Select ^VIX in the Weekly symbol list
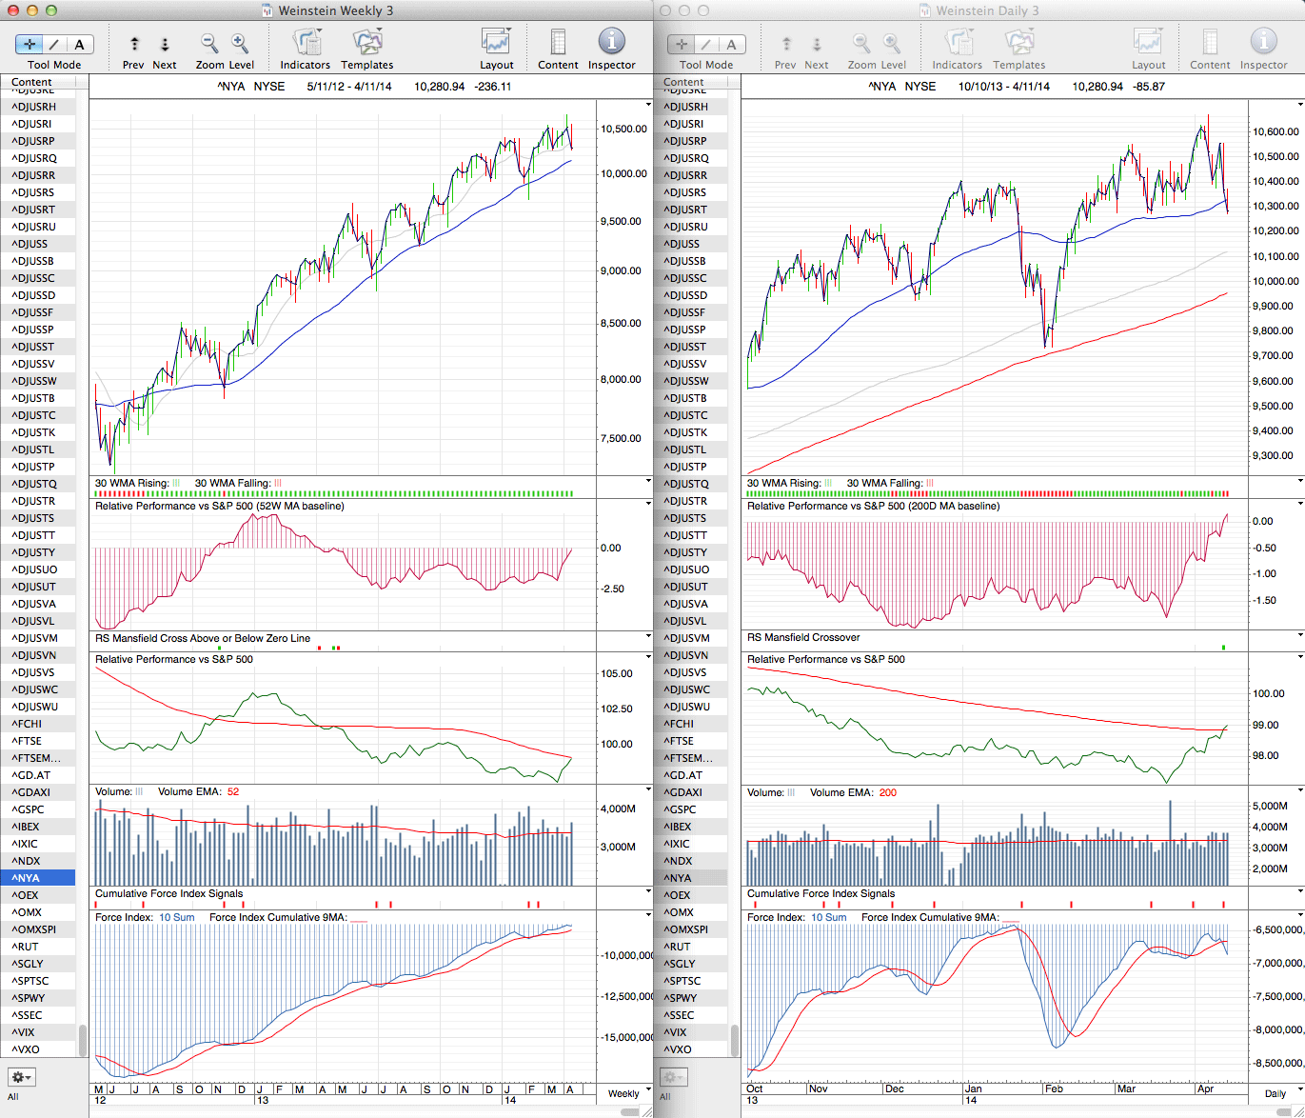Screen dimensions: 1305x1118 [24, 1032]
